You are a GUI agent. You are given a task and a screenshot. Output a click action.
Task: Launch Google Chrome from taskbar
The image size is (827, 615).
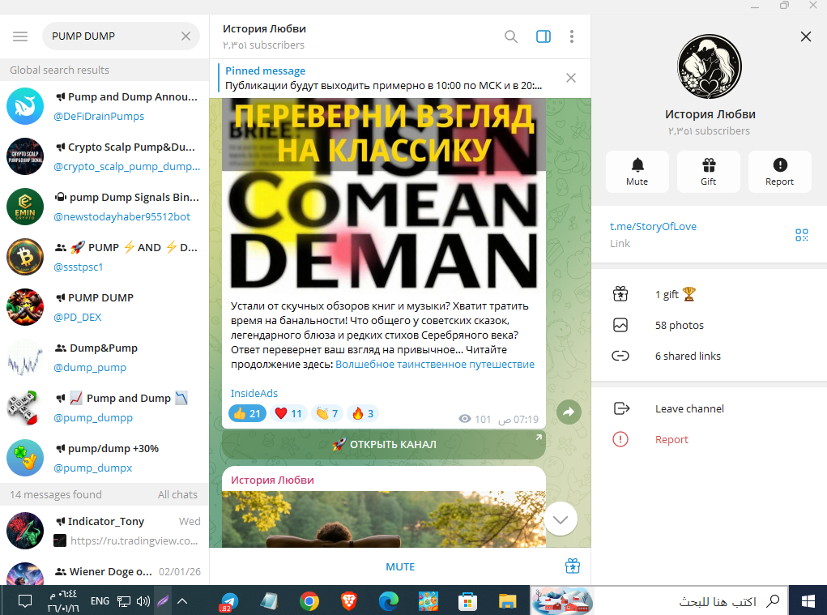[309, 600]
